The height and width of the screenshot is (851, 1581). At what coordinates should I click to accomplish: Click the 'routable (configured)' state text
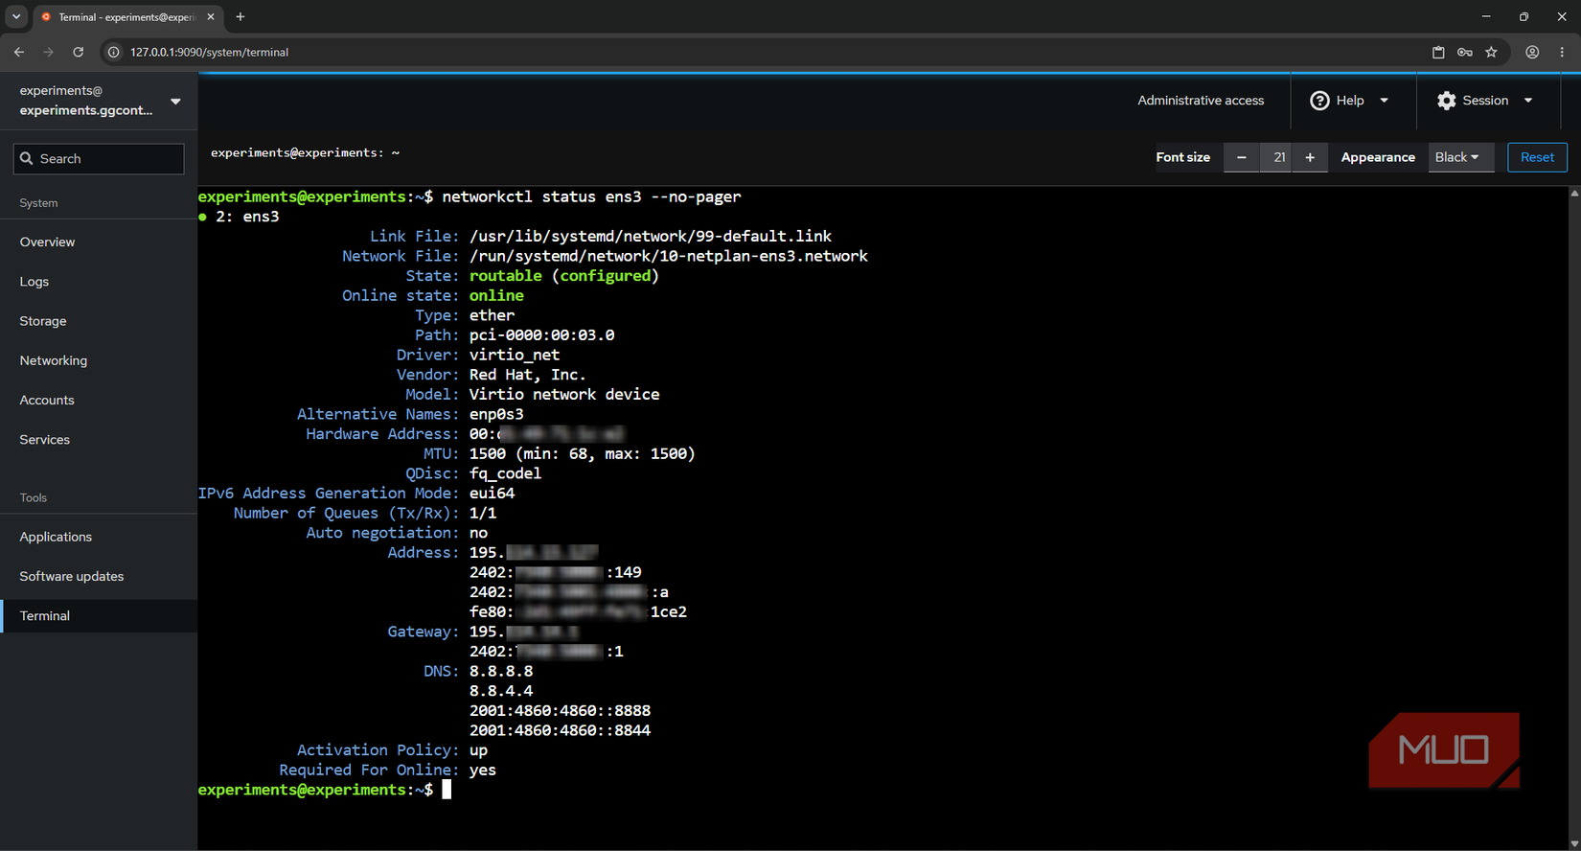point(563,276)
